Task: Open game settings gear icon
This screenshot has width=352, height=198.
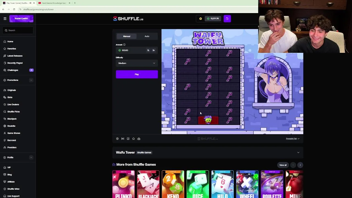Action: [117, 139]
